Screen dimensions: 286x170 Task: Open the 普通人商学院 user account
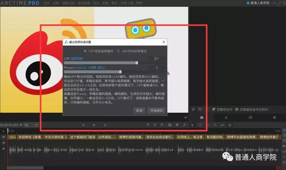258,3
